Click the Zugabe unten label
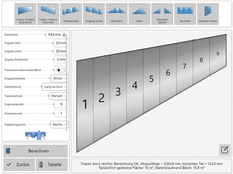 click(13, 51)
